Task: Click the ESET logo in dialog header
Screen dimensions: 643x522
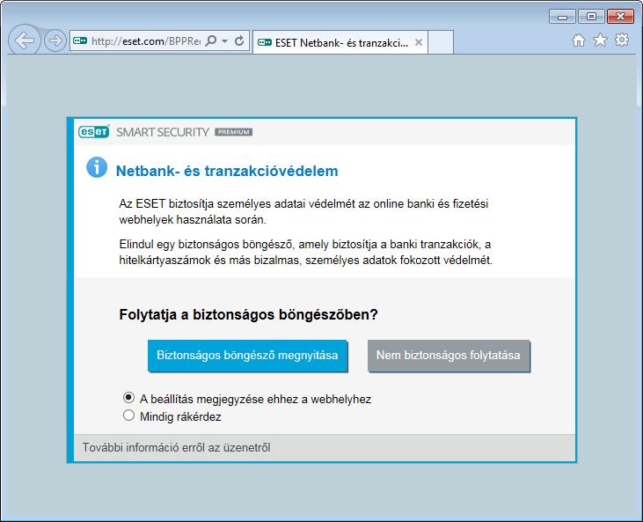Action: click(94, 132)
